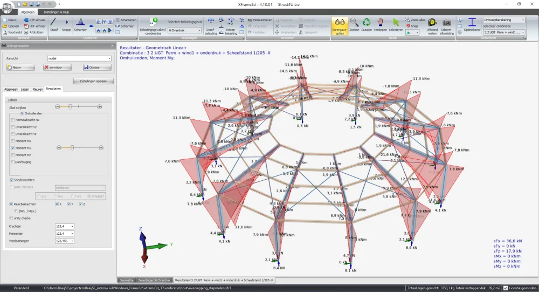Image resolution: width=539 pixels, height=292 pixels.
Task: Open the Aanzicht 'model' dropdown
Action: [79, 58]
